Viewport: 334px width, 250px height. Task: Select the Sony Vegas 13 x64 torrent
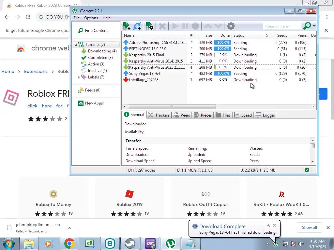[219, 73]
